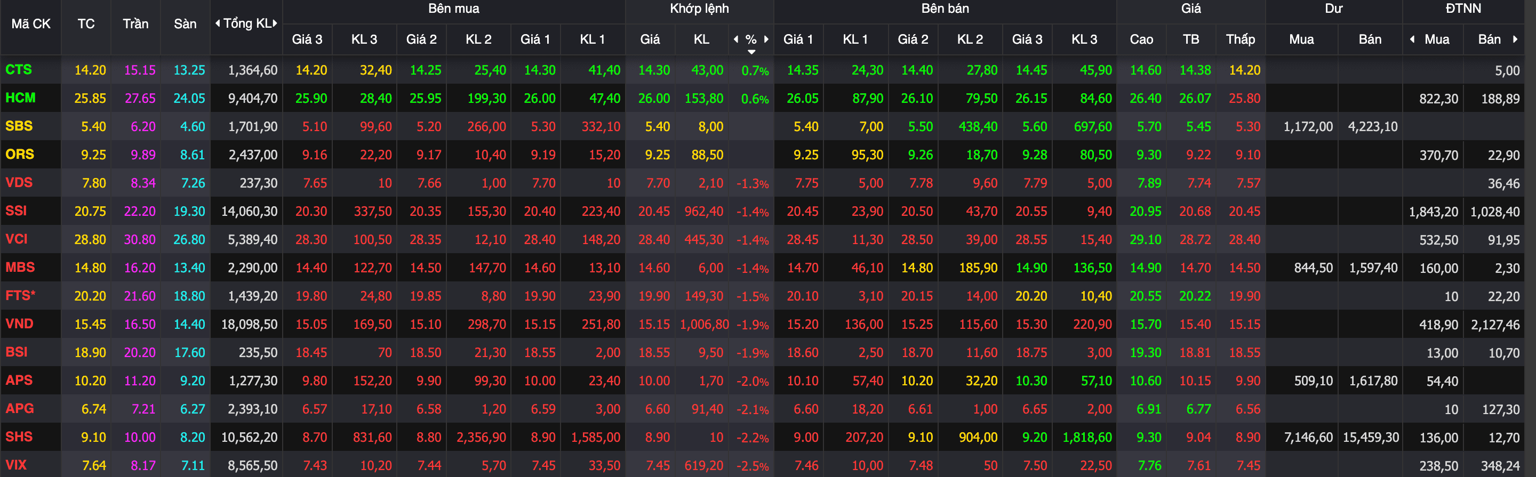Click the Bên mua group header
Screen dimensions: 1536x477
(454, 9)
